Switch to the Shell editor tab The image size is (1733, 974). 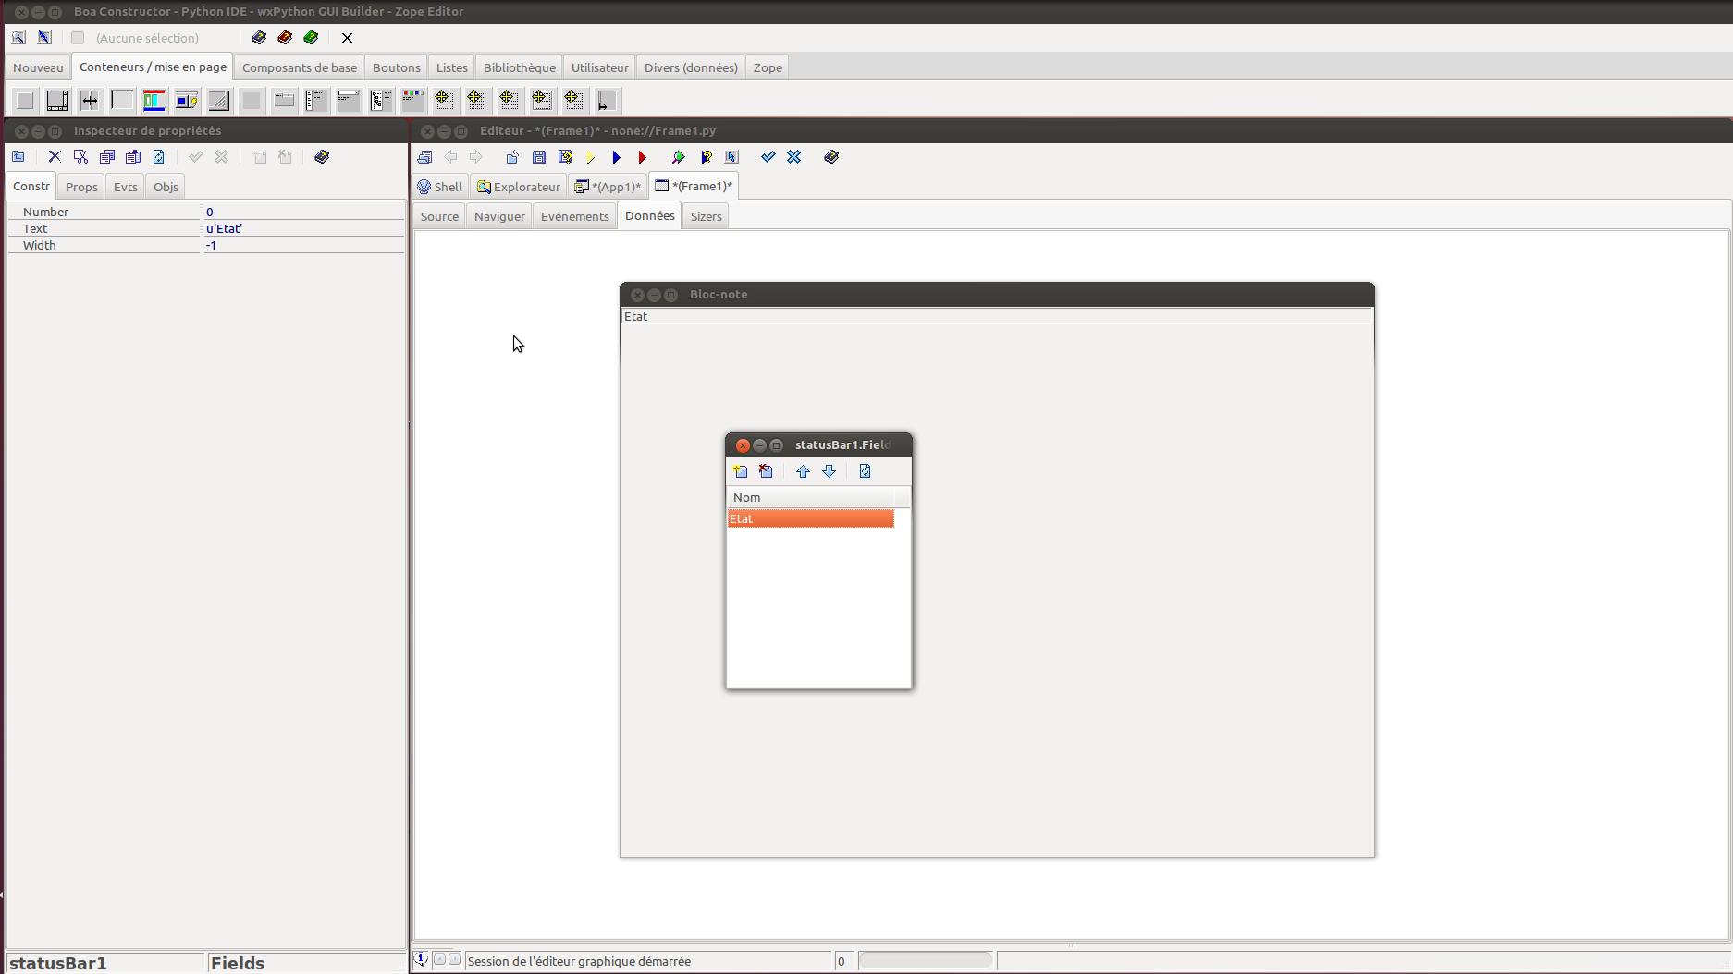tap(440, 187)
